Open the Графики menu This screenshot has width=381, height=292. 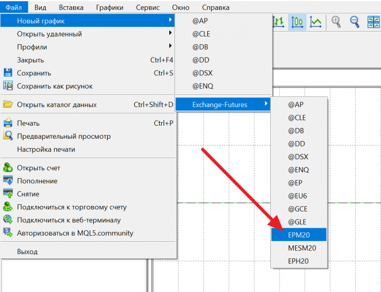click(x=110, y=7)
